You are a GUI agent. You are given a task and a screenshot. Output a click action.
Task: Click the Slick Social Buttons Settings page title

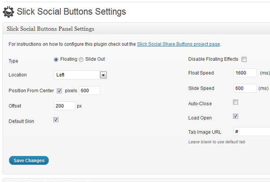(x=71, y=12)
